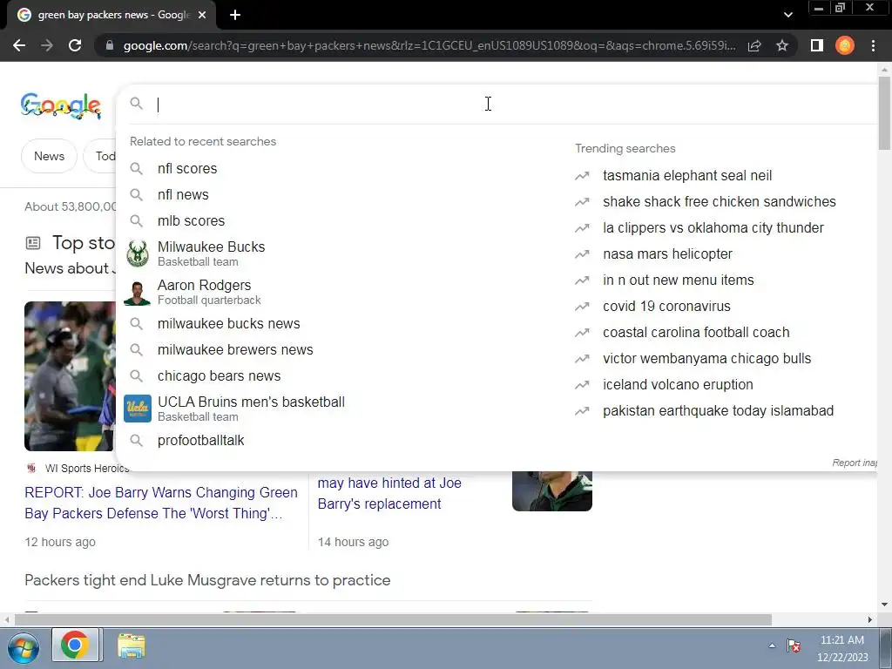Viewport: 892px width, 669px height.
Task: Show hidden system tray icons
Action: click(772, 645)
